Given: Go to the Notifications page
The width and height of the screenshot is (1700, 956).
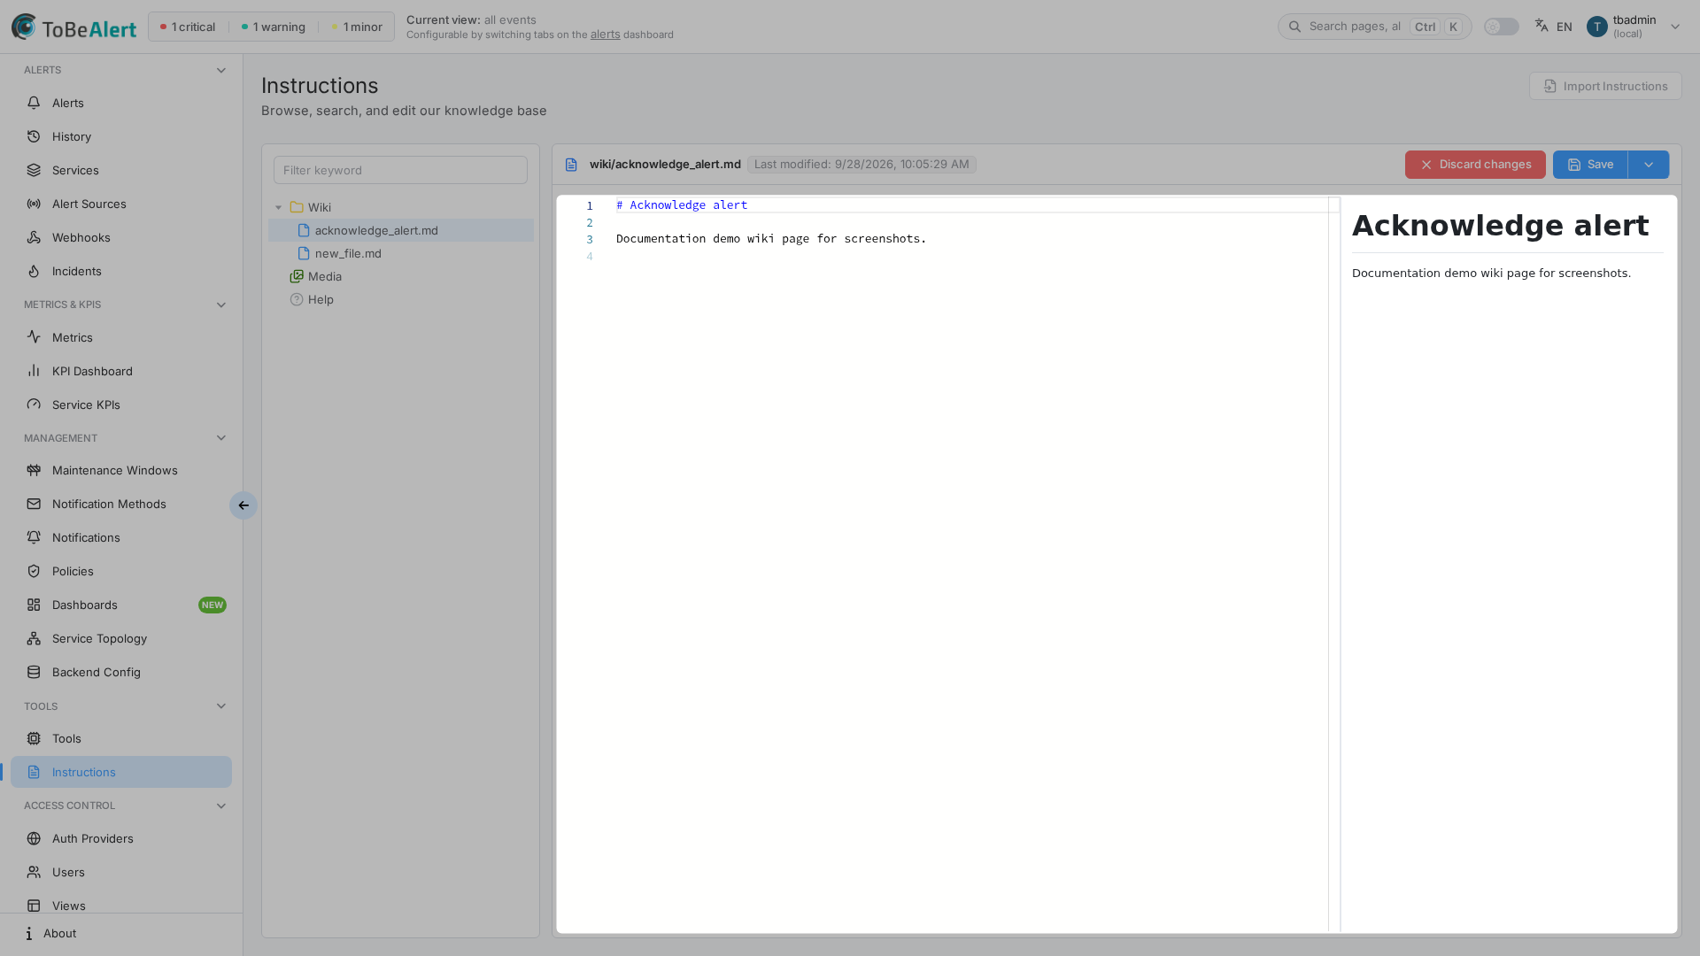Looking at the screenshot, I should (x=121, y=537).
